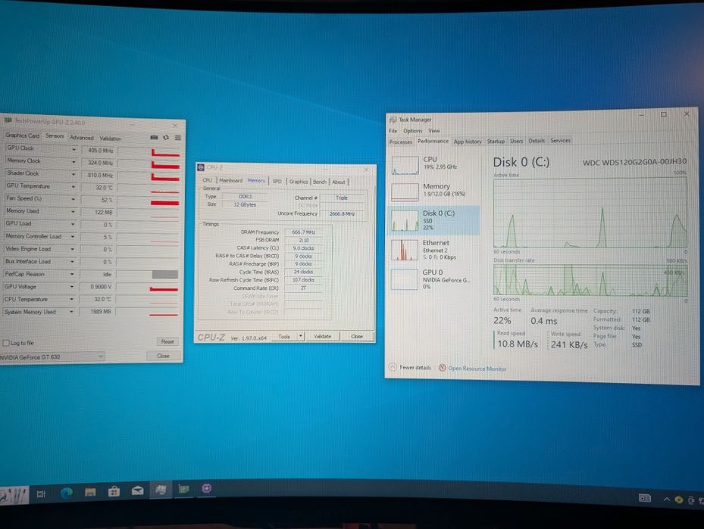The width and height of the screenshot is (704, 529).
Task: Select the GPU 0 performance graph thumbnail
Action: [405, 279]
